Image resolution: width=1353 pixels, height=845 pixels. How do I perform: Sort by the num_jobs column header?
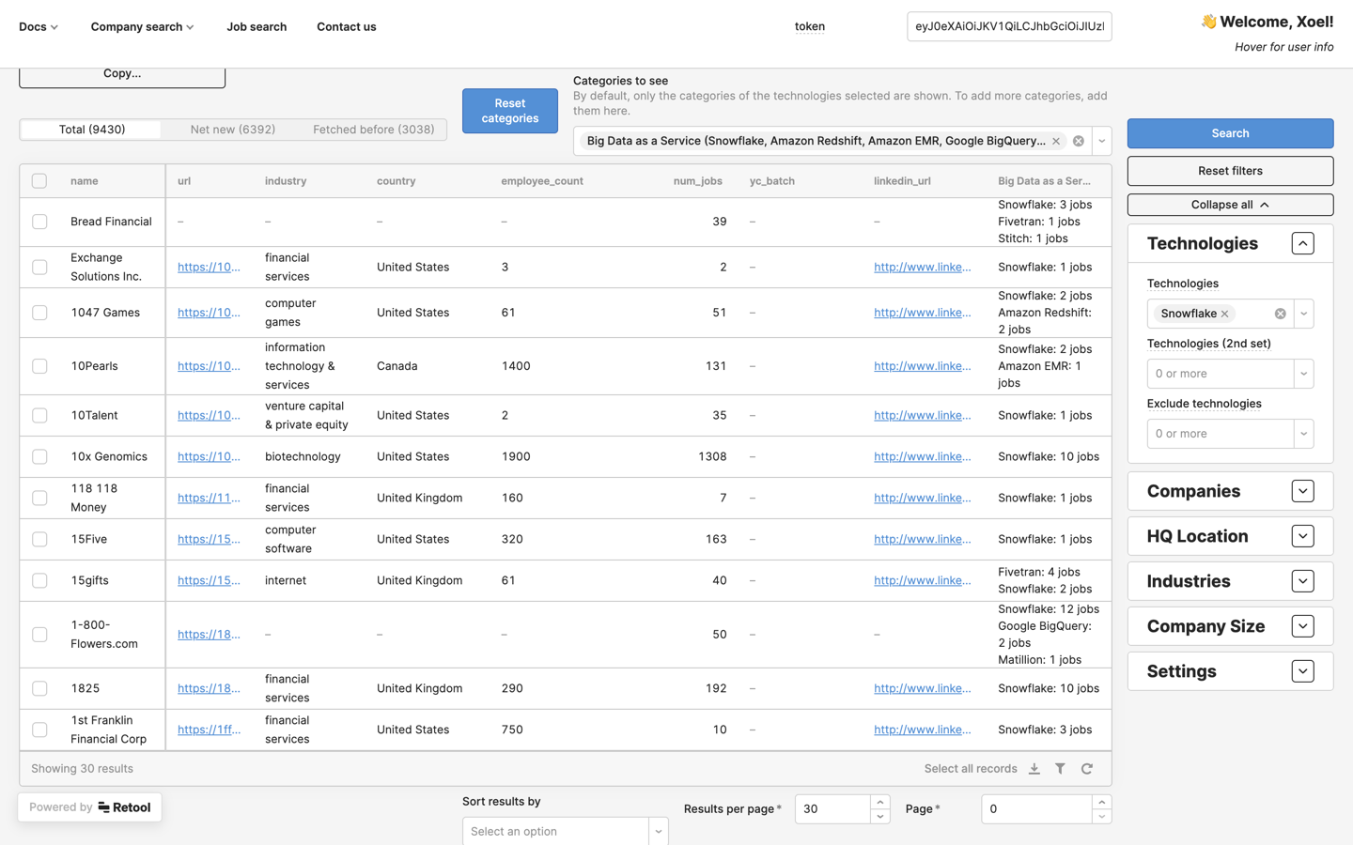698,181
